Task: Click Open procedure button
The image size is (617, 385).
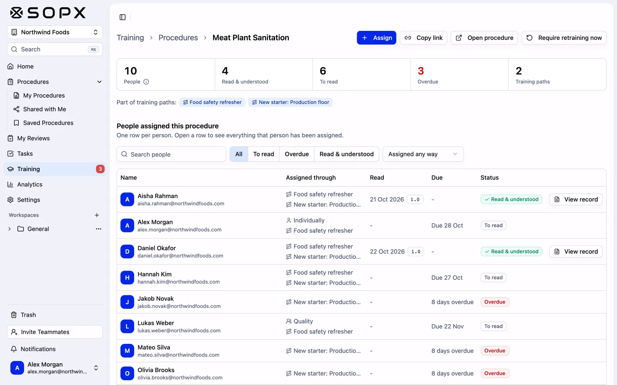Action: 484,38
